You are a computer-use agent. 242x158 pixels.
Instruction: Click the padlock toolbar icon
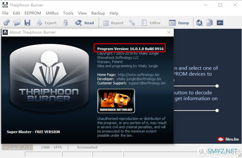pos(65,23)
